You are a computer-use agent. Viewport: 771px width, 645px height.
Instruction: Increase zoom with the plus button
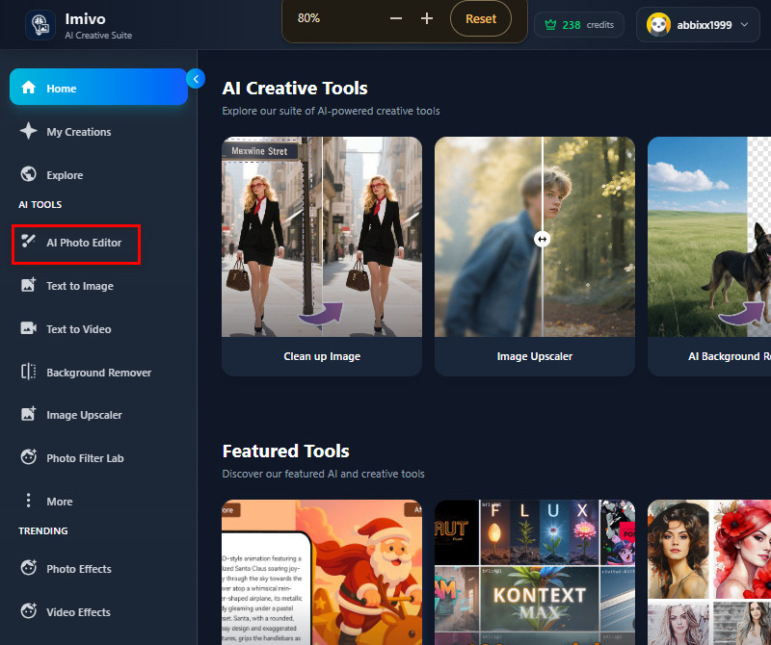427,18
